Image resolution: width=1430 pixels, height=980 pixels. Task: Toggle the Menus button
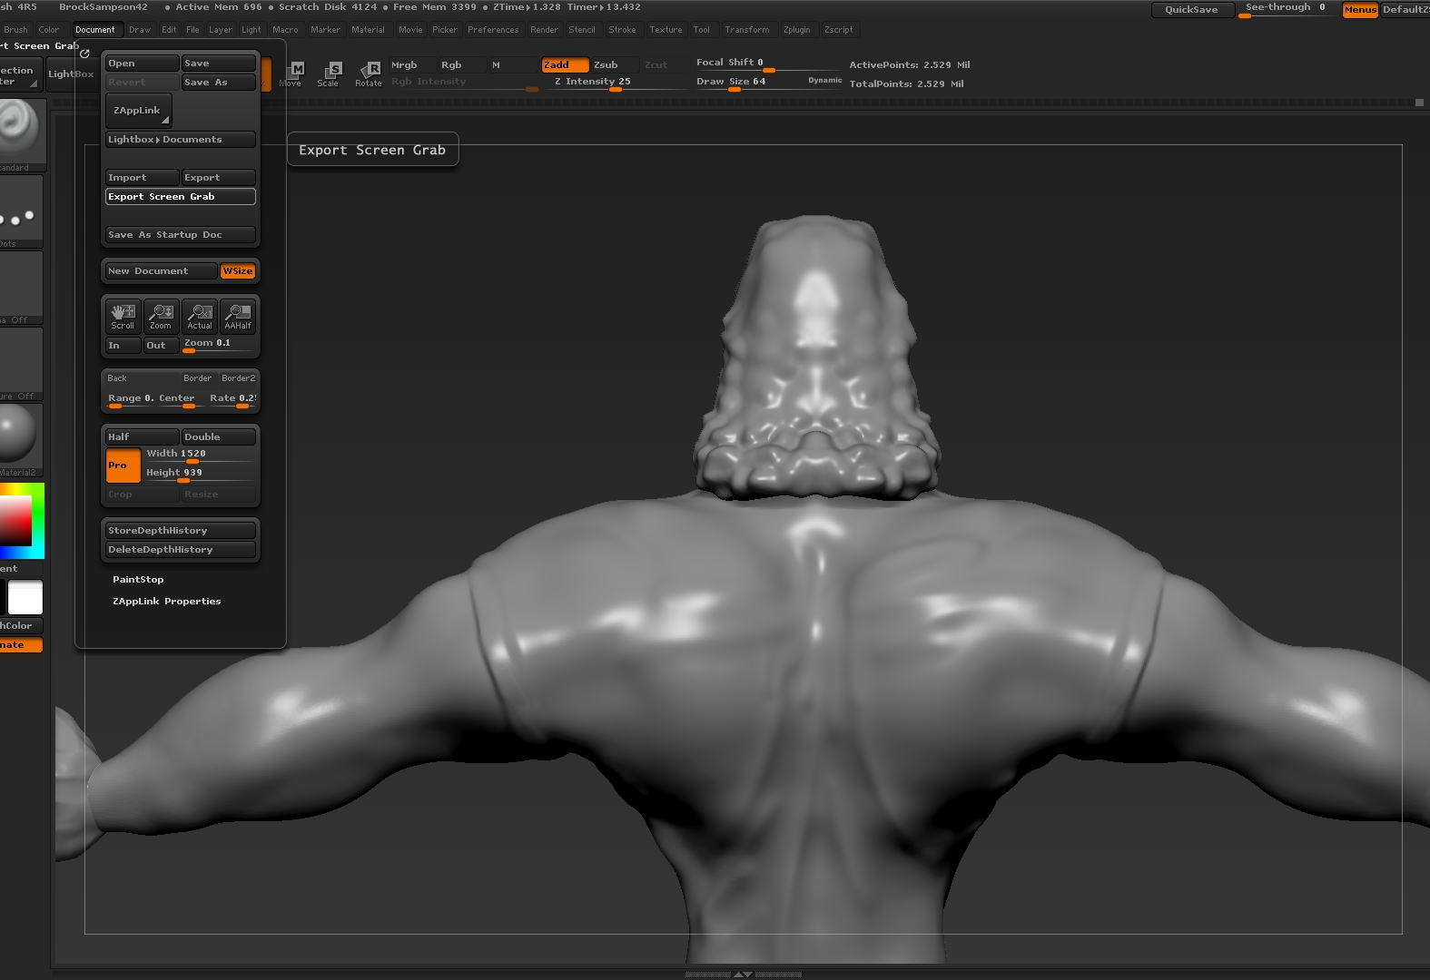(x=1359, y=10)
